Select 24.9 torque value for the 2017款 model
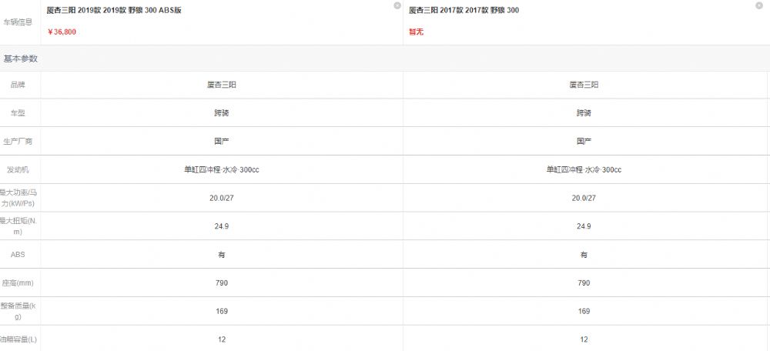The image size is (770, 351). point(584,226)
